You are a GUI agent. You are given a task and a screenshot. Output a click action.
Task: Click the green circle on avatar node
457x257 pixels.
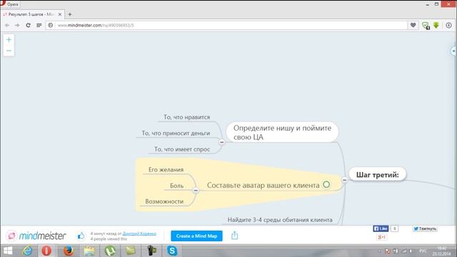[x=326, y=184]
